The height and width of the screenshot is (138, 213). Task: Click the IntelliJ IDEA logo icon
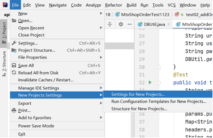click(x=5, y=5)
